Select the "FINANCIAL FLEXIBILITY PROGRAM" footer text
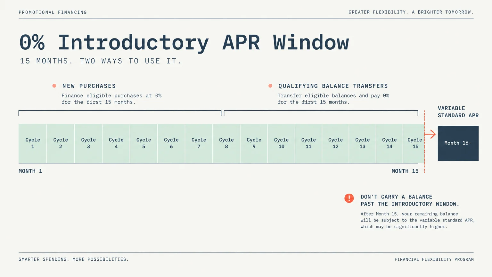The image size is (492, 277). tap(434, 259)
